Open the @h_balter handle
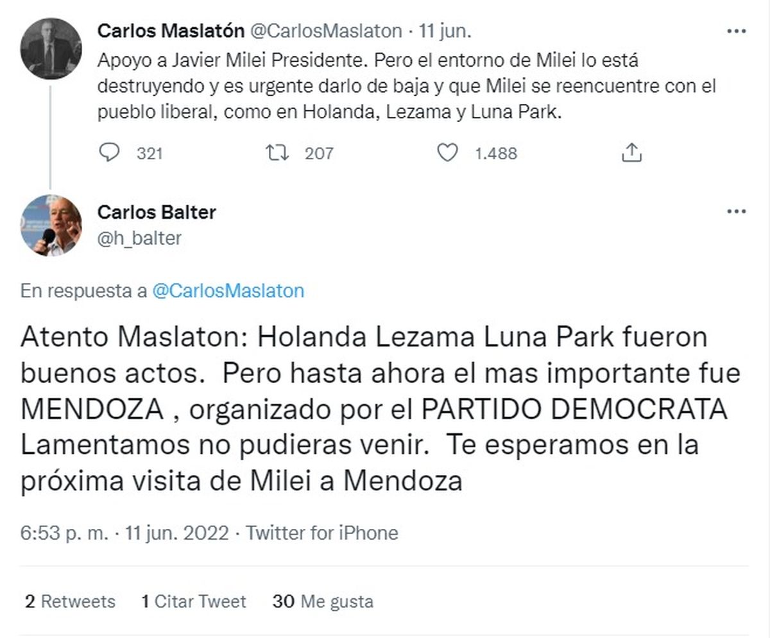This screenshot has width=770, height=638. coord(139,238)
